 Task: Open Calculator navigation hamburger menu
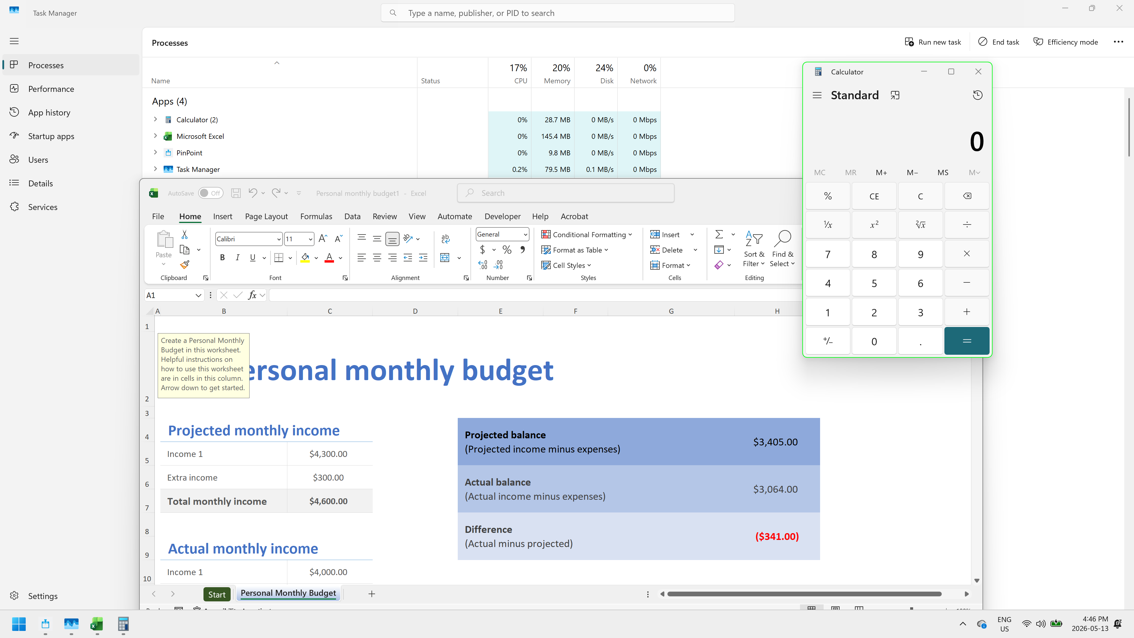[x=817, y=95]
